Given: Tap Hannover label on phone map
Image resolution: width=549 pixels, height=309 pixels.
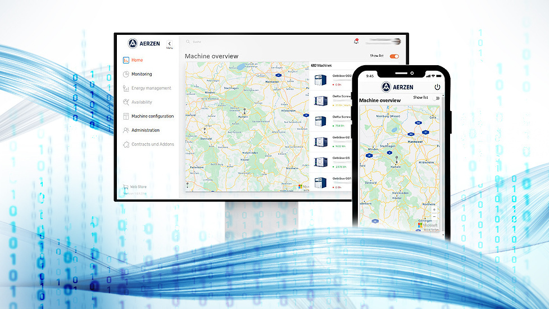Looking at the screenshot, I should 415,142.
